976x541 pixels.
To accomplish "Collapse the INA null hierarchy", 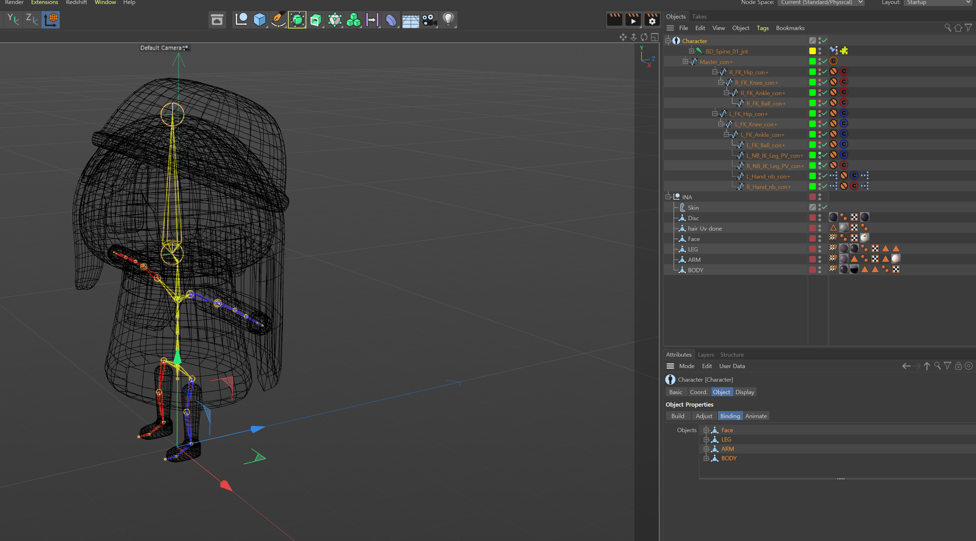I will click(x=668, y=197).
